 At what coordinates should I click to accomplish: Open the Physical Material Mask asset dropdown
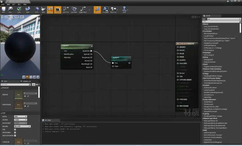[x=30, y=103]
